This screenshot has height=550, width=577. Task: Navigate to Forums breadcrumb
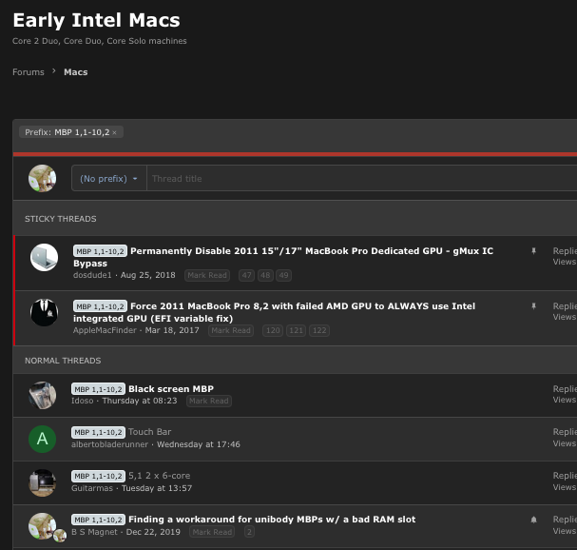[29, 71]
